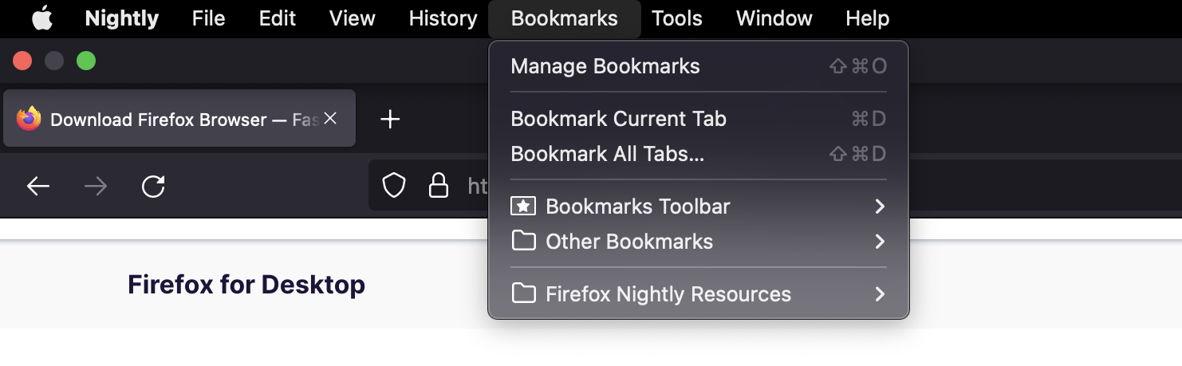Click the back arrow navigation button

(38, 187)
